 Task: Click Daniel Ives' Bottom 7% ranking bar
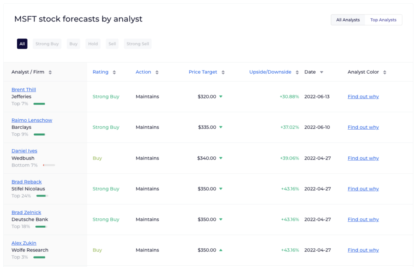coord(49,165)
